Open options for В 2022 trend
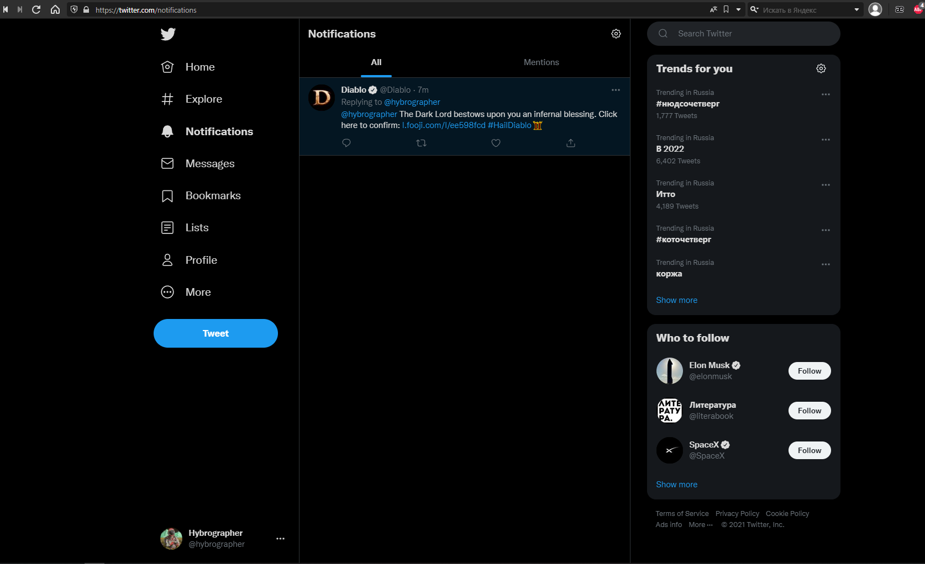The height and width of the screenshot is (564, 925). pos(826,140)
